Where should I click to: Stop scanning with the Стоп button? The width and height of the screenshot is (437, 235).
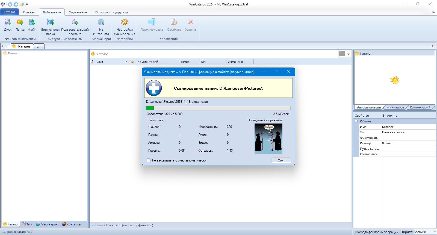281,160
